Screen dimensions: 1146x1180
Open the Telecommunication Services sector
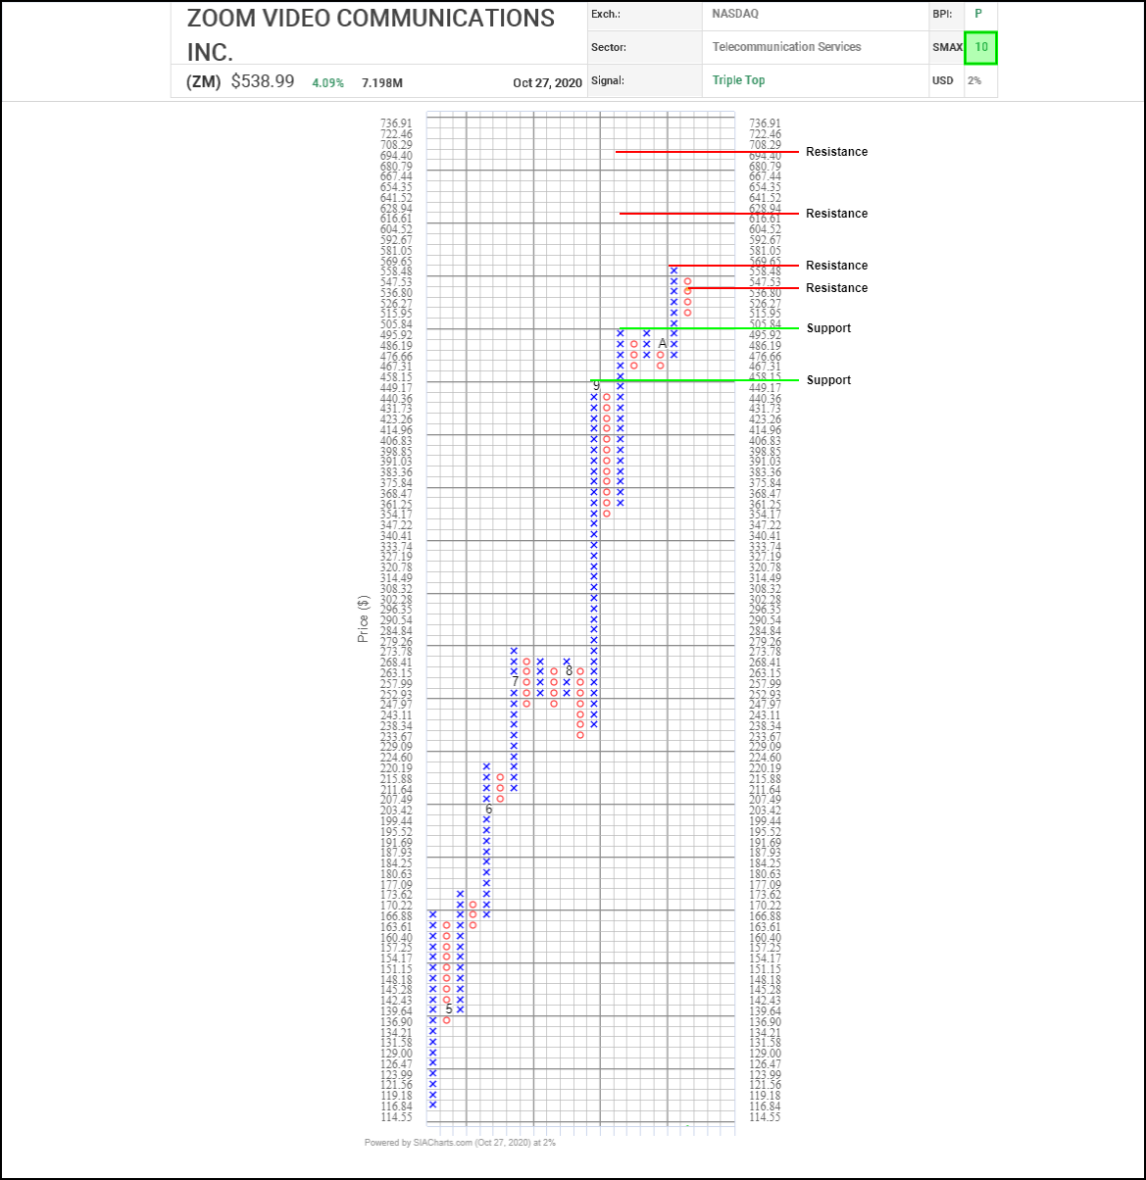pos(786,47)
